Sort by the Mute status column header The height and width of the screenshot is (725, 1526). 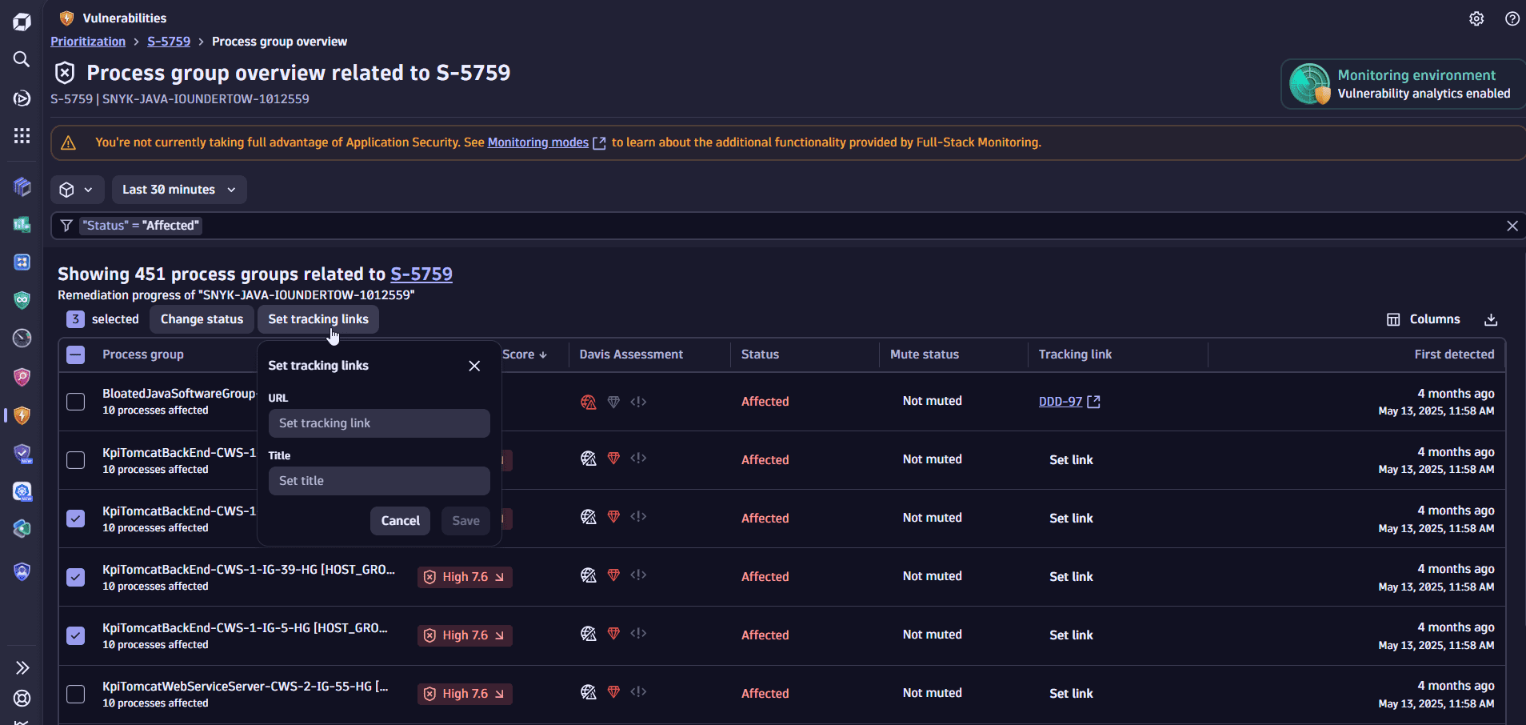925,354
